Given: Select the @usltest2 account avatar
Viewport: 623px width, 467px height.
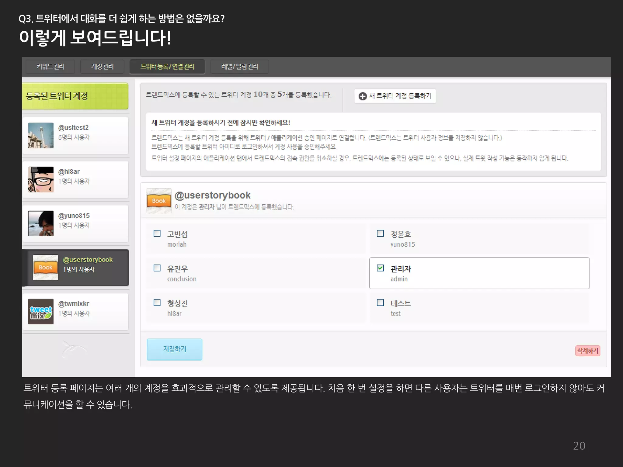Looking at the screenshot, I should click(x=41, y=135).
